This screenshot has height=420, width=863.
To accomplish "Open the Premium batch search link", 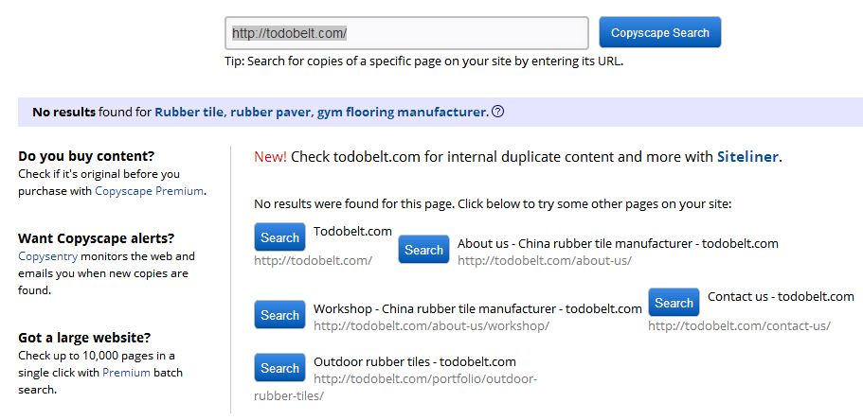I will (126, 372).
